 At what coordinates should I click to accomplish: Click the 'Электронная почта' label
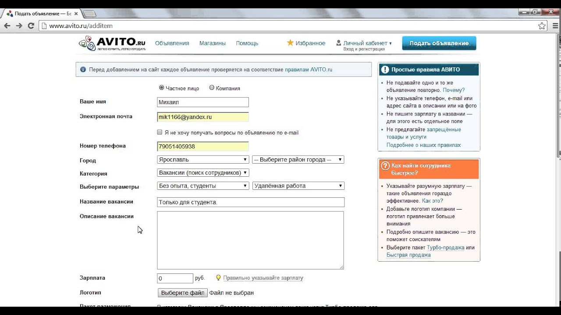click(x=106, y=116)
